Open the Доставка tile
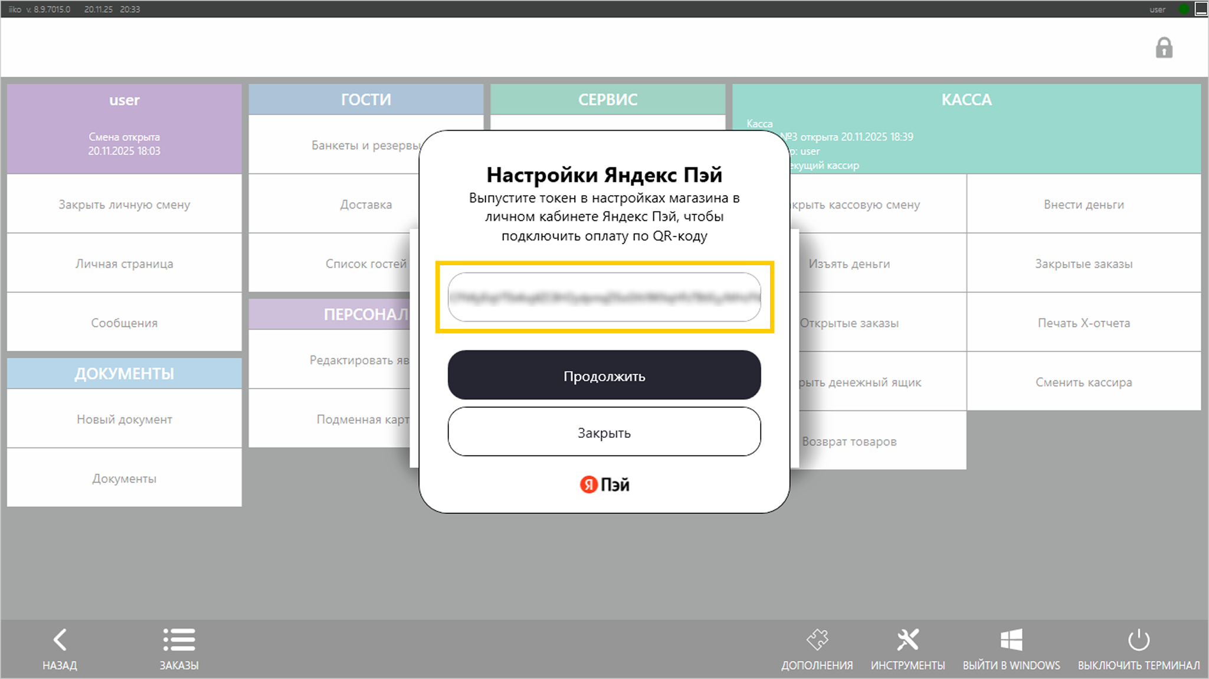 pos(334,204)
